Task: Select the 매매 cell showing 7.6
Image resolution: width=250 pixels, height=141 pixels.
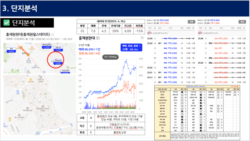Action: 93,31
